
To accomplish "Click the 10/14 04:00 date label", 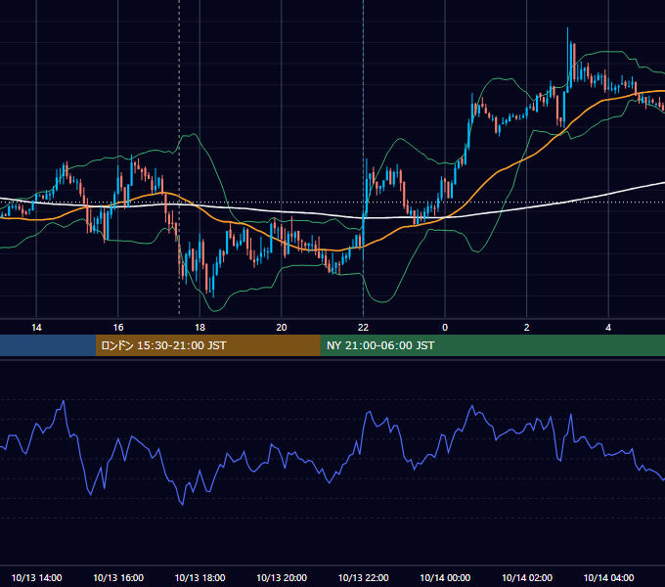I will 608,577.
